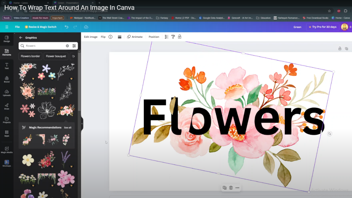Select the Flowers border suggestion chip

click(x=30, y=56)
